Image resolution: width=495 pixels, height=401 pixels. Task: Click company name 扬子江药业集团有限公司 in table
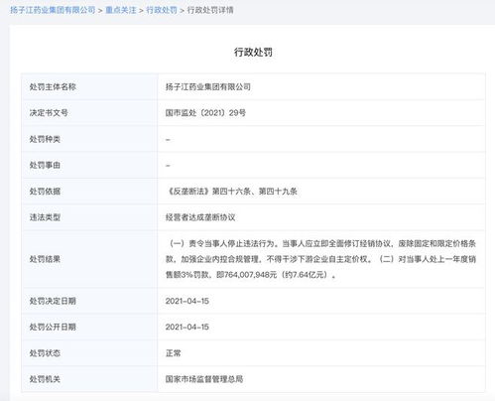pyautogui.click(x=208, y=87)
